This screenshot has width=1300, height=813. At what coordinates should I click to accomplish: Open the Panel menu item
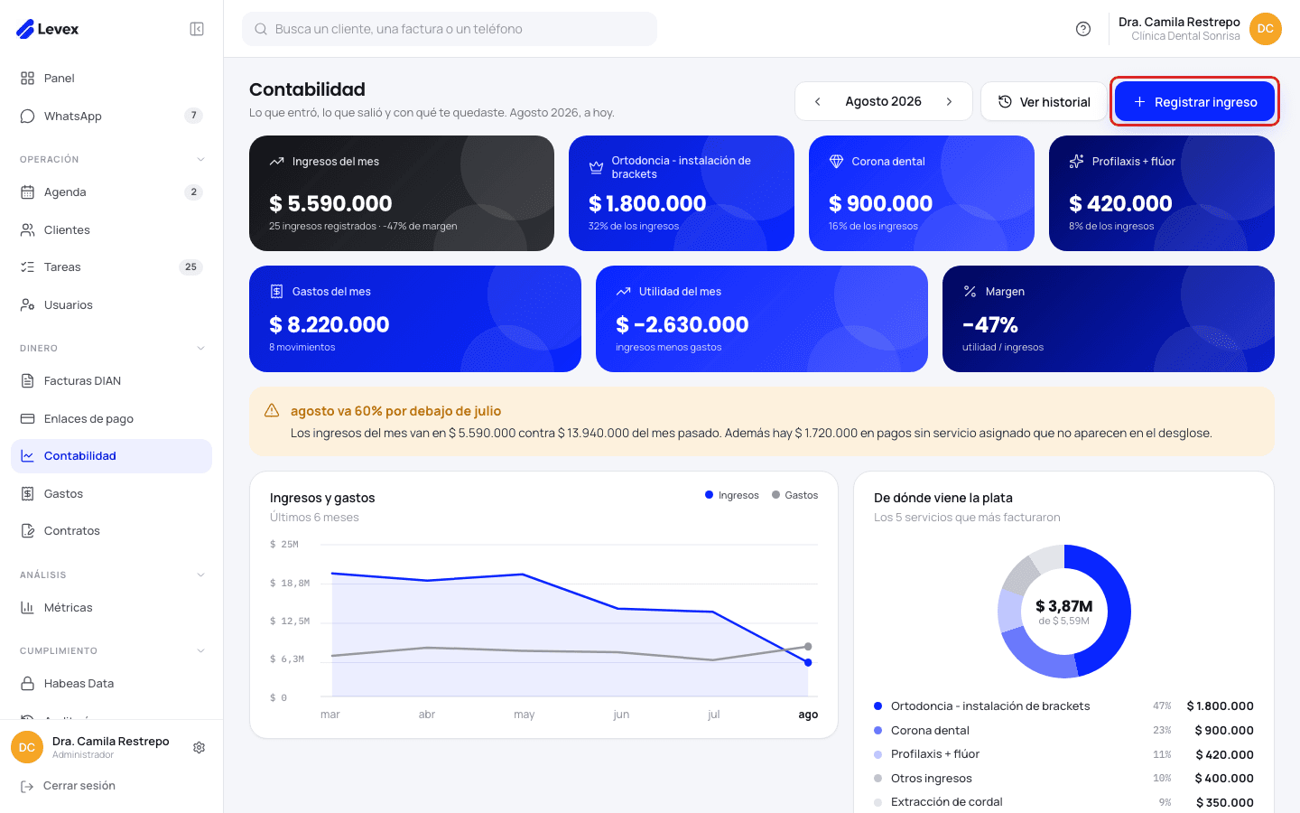pos(111,79)
